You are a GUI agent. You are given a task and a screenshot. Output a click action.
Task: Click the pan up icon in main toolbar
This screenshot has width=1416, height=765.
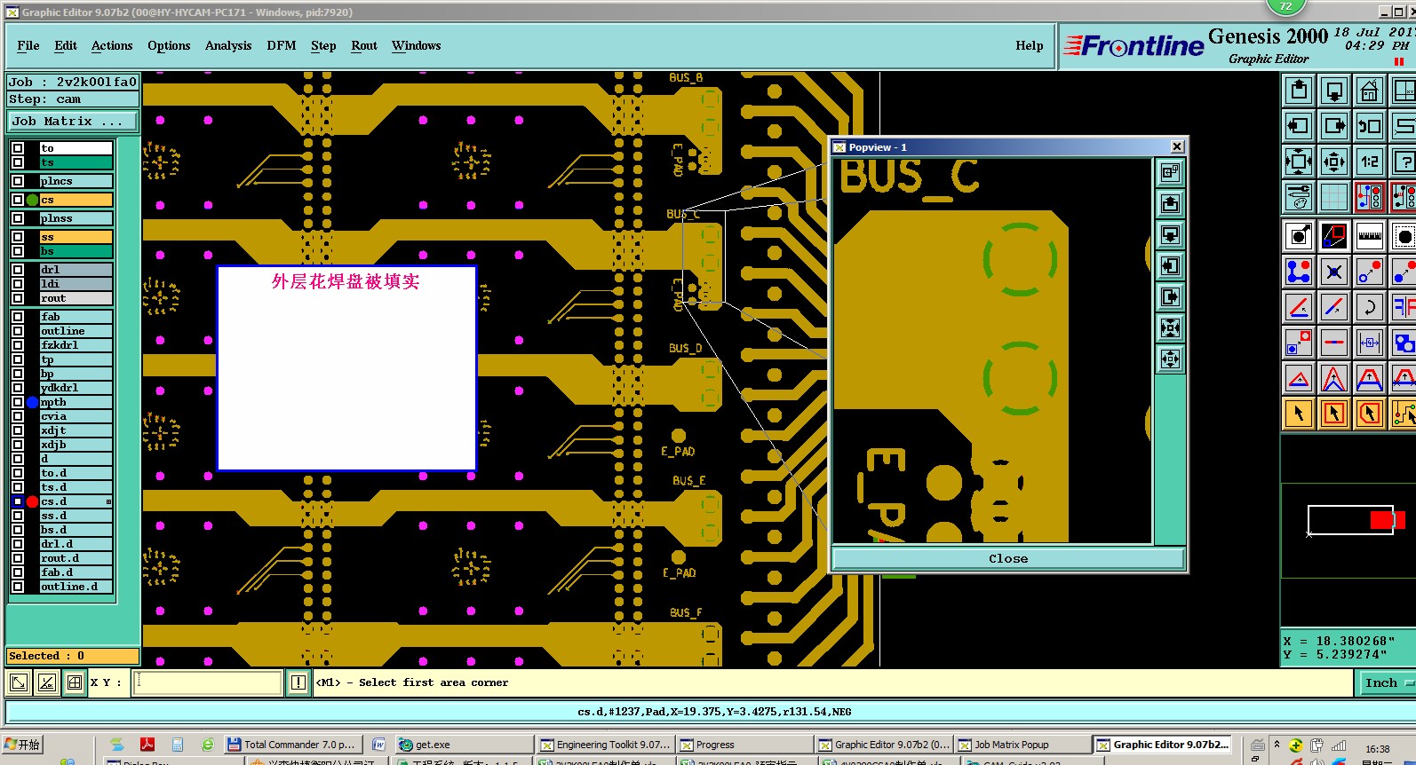coord(1299,91)
